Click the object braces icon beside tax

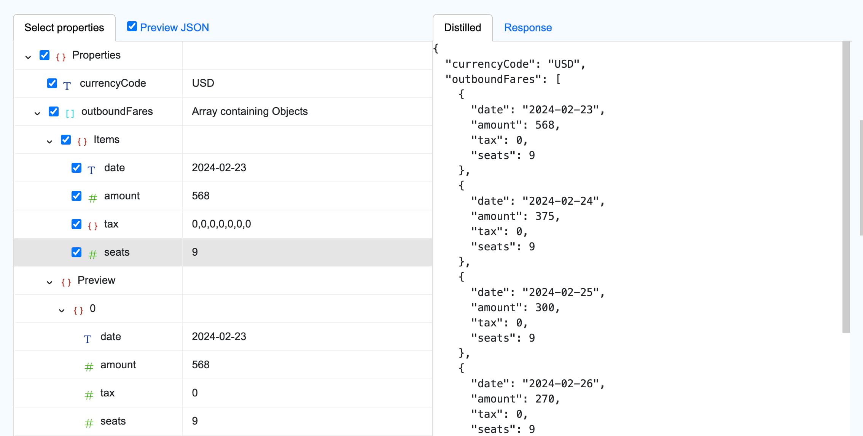pos(92,225)
